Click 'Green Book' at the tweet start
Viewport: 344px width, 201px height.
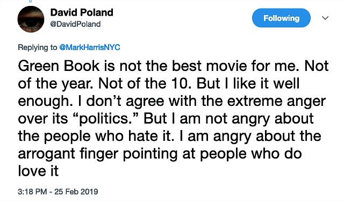(x=59, y=66)
